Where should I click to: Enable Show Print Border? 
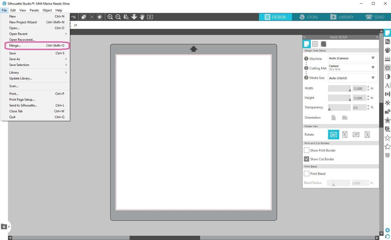pyautogui.click(x=306, y=150)
